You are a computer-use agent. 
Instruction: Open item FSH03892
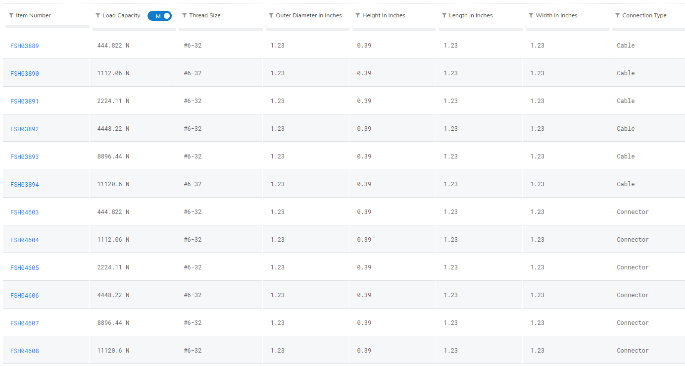coord(25,129)
